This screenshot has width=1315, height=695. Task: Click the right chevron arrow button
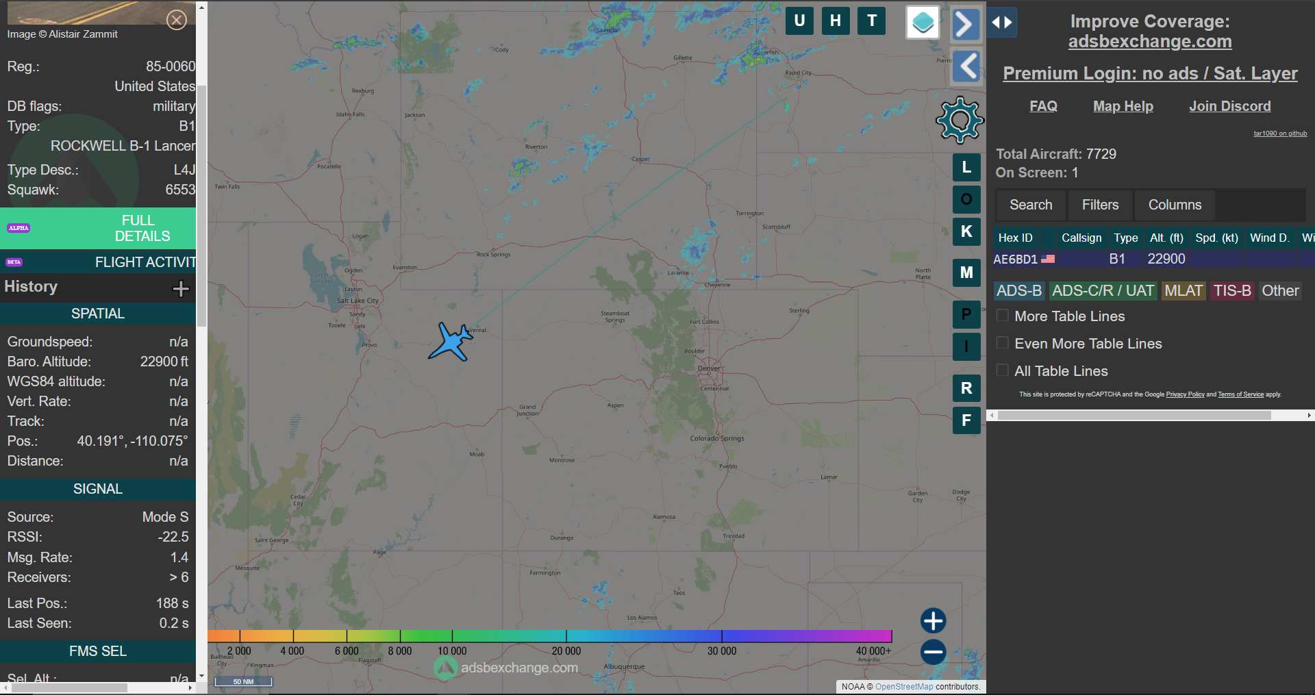click(966, 25)
